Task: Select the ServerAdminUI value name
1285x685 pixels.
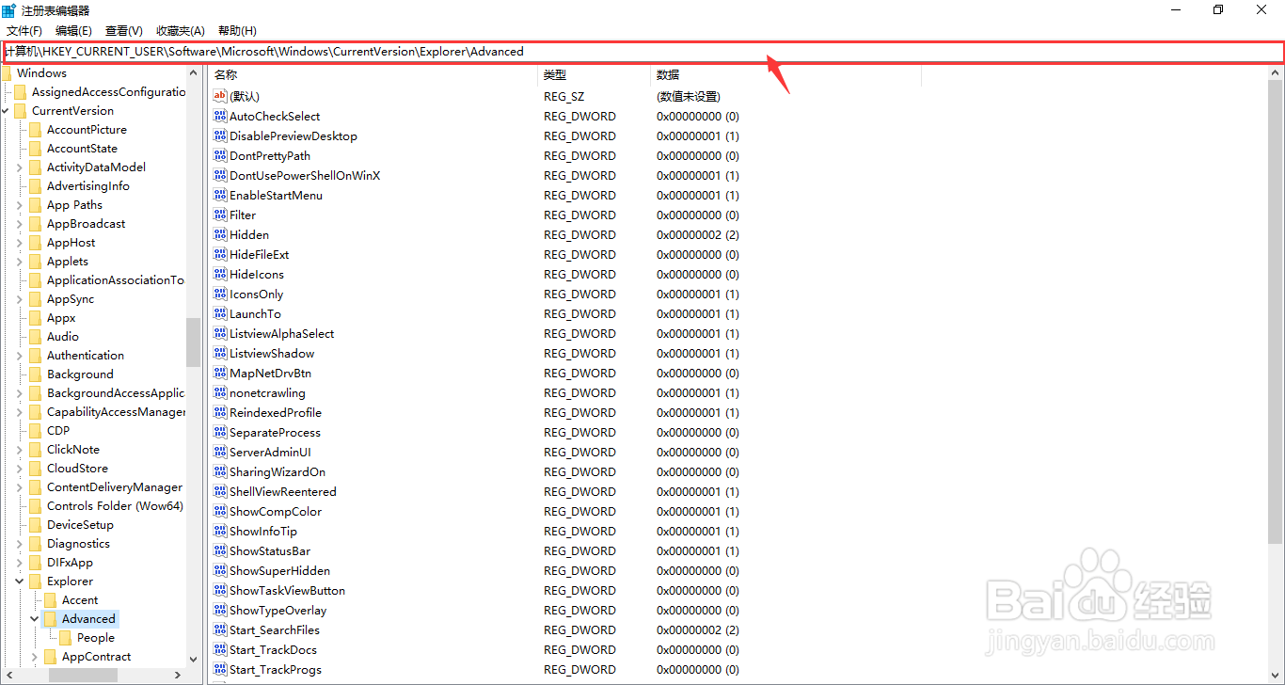Action: coord(270,452)
